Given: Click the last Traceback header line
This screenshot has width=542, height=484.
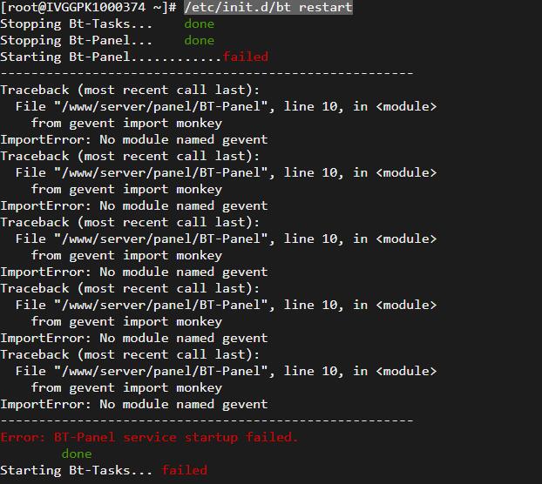Looking at the screenshot, I should coord(130,354).
